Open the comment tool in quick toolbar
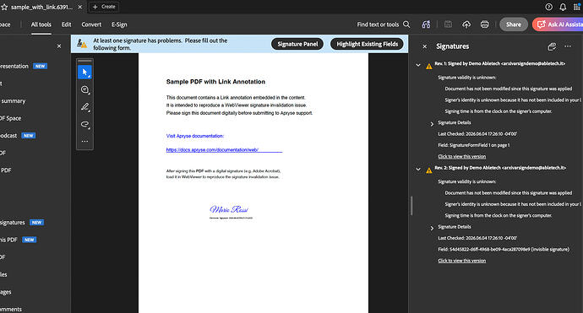Image resolution: width=583 pixels, height=313 pixels. 84,89
